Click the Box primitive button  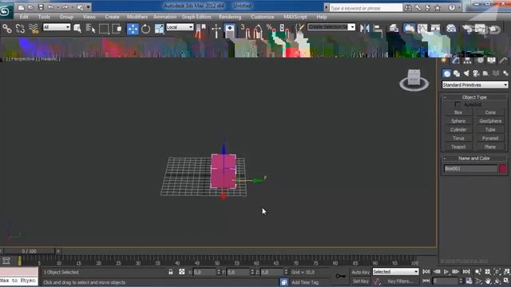[458, 112]
